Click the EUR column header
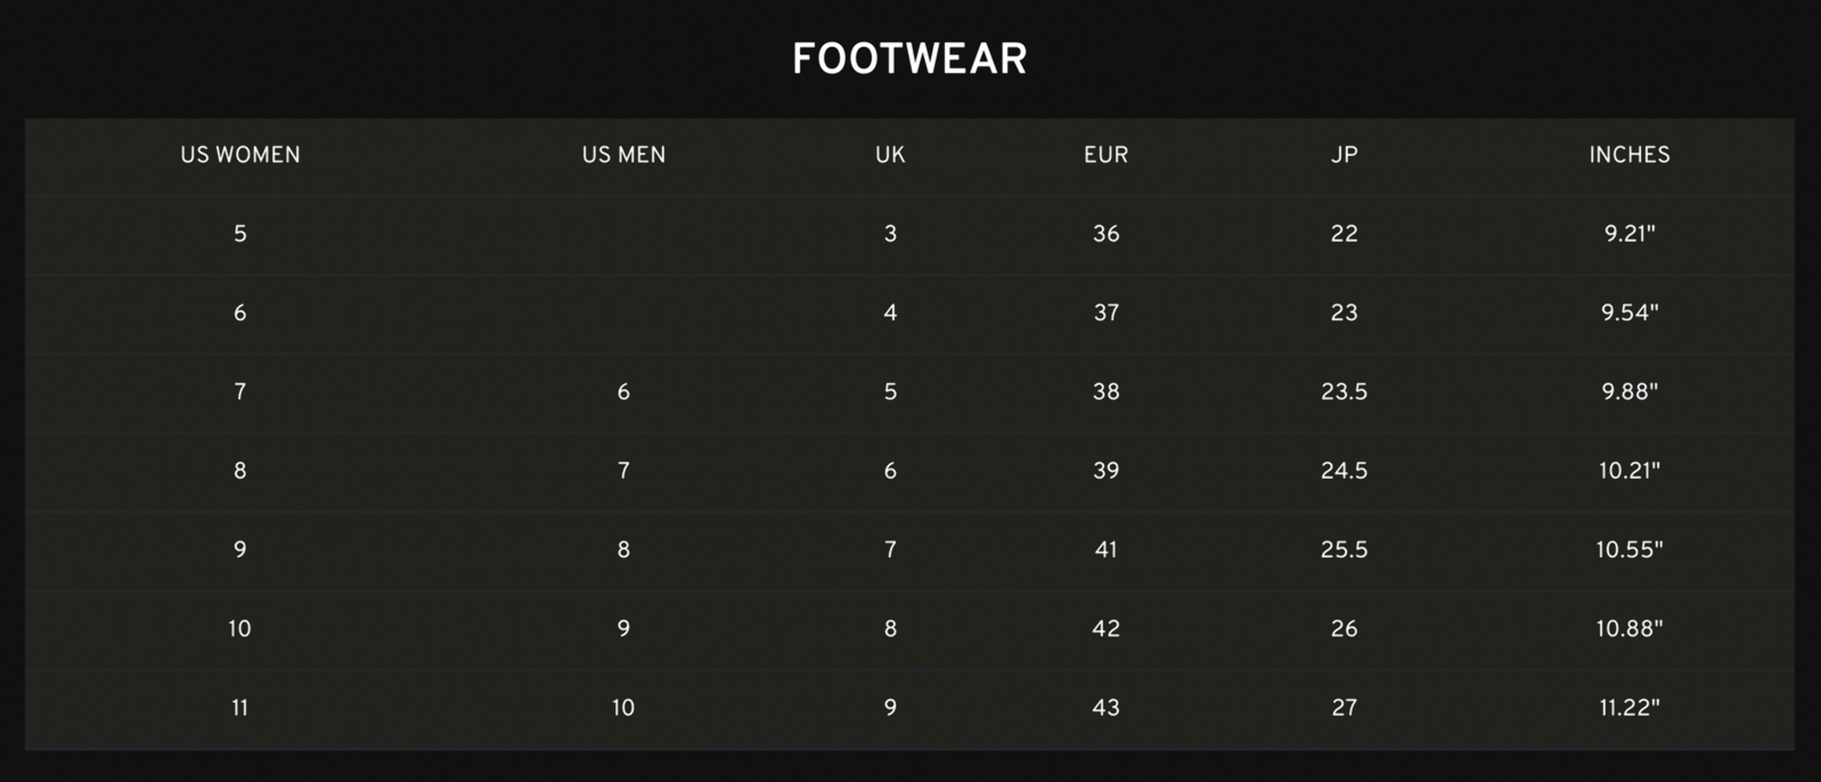Screen dimensions: 1821x782 pos(1106,155)
